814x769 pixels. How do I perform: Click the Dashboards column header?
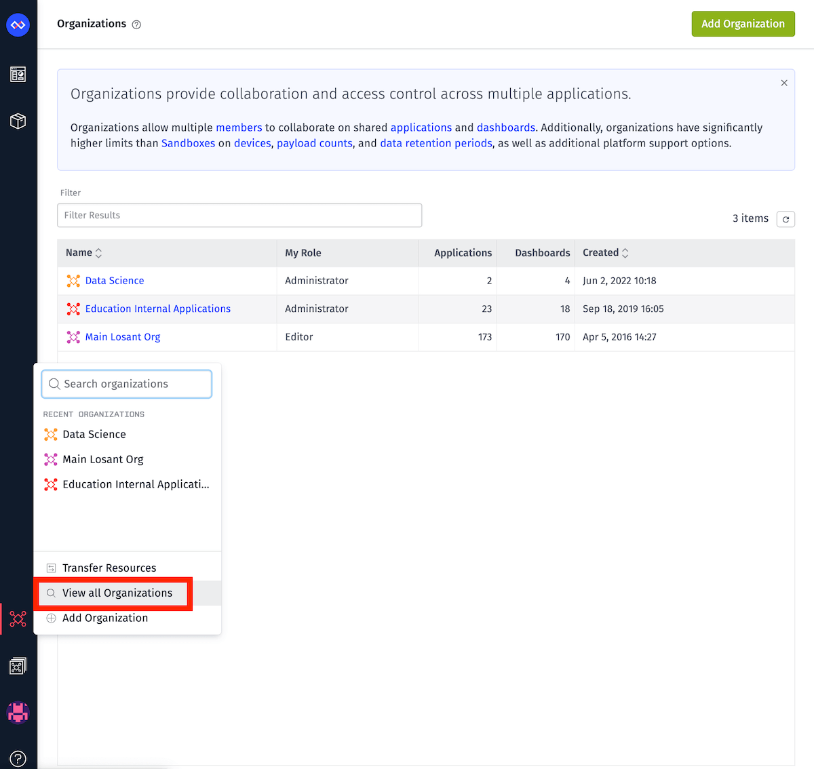[543, 253]
